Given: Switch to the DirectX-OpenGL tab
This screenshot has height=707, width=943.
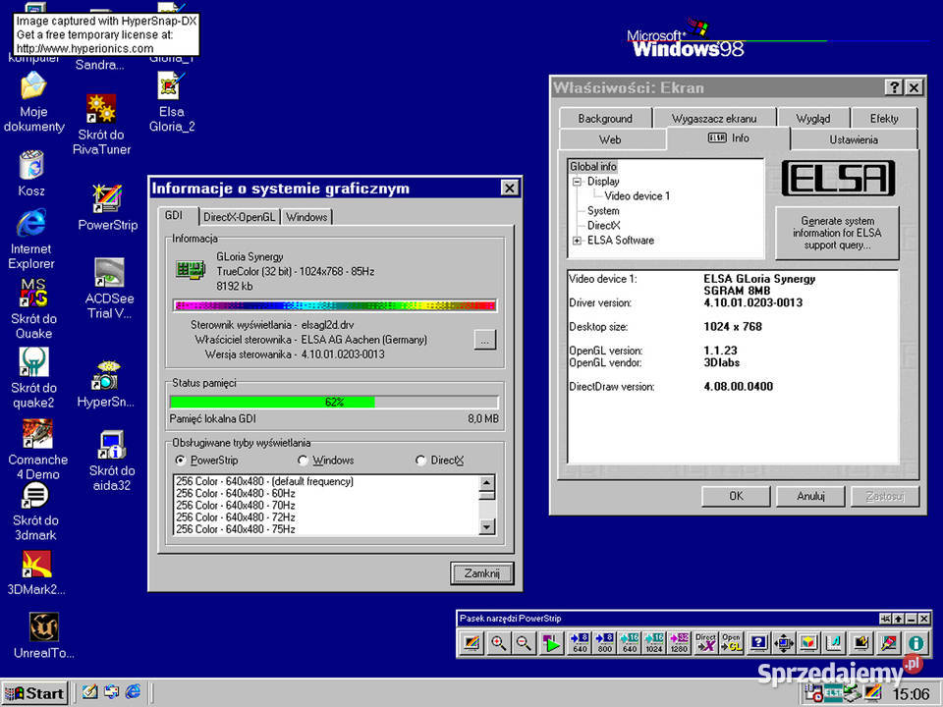Looking at the screenshot, I should (239, 217).
